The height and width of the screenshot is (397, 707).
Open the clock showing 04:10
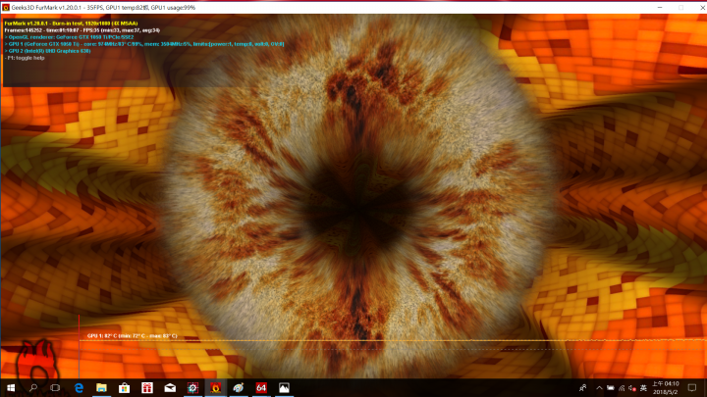666,387
